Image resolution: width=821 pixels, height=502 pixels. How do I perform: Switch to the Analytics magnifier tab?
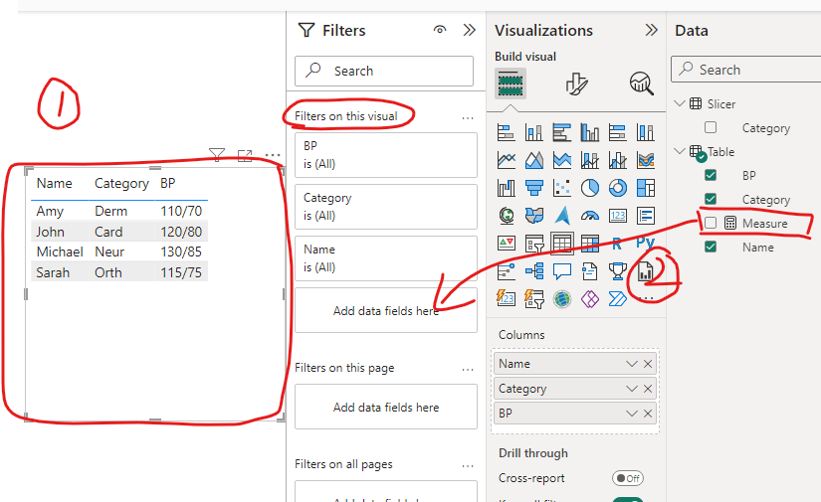coord(642,84)
